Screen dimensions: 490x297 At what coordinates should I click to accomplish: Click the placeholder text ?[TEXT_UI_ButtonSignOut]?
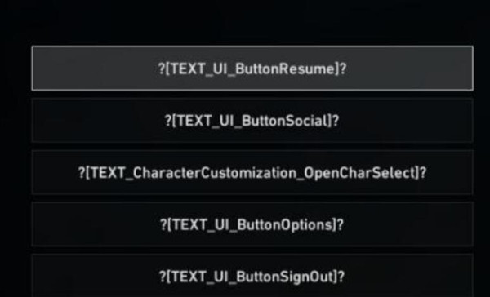click(x=252, y=277)
